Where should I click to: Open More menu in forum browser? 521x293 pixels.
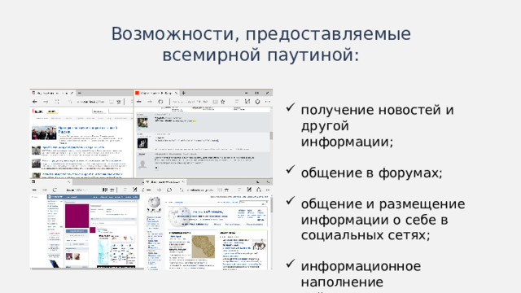(268, 102)
